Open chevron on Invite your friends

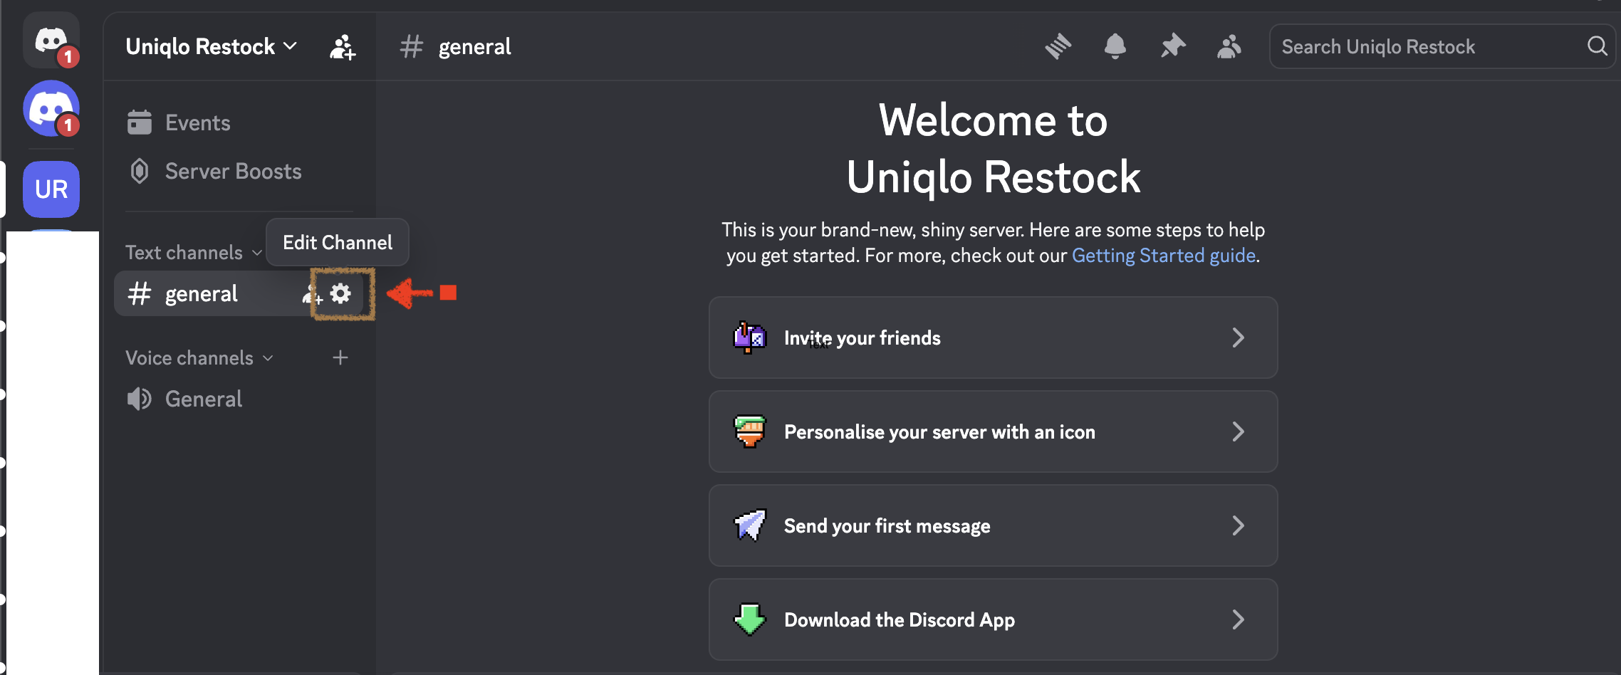pyautogui.click(x=1239, y=337)
